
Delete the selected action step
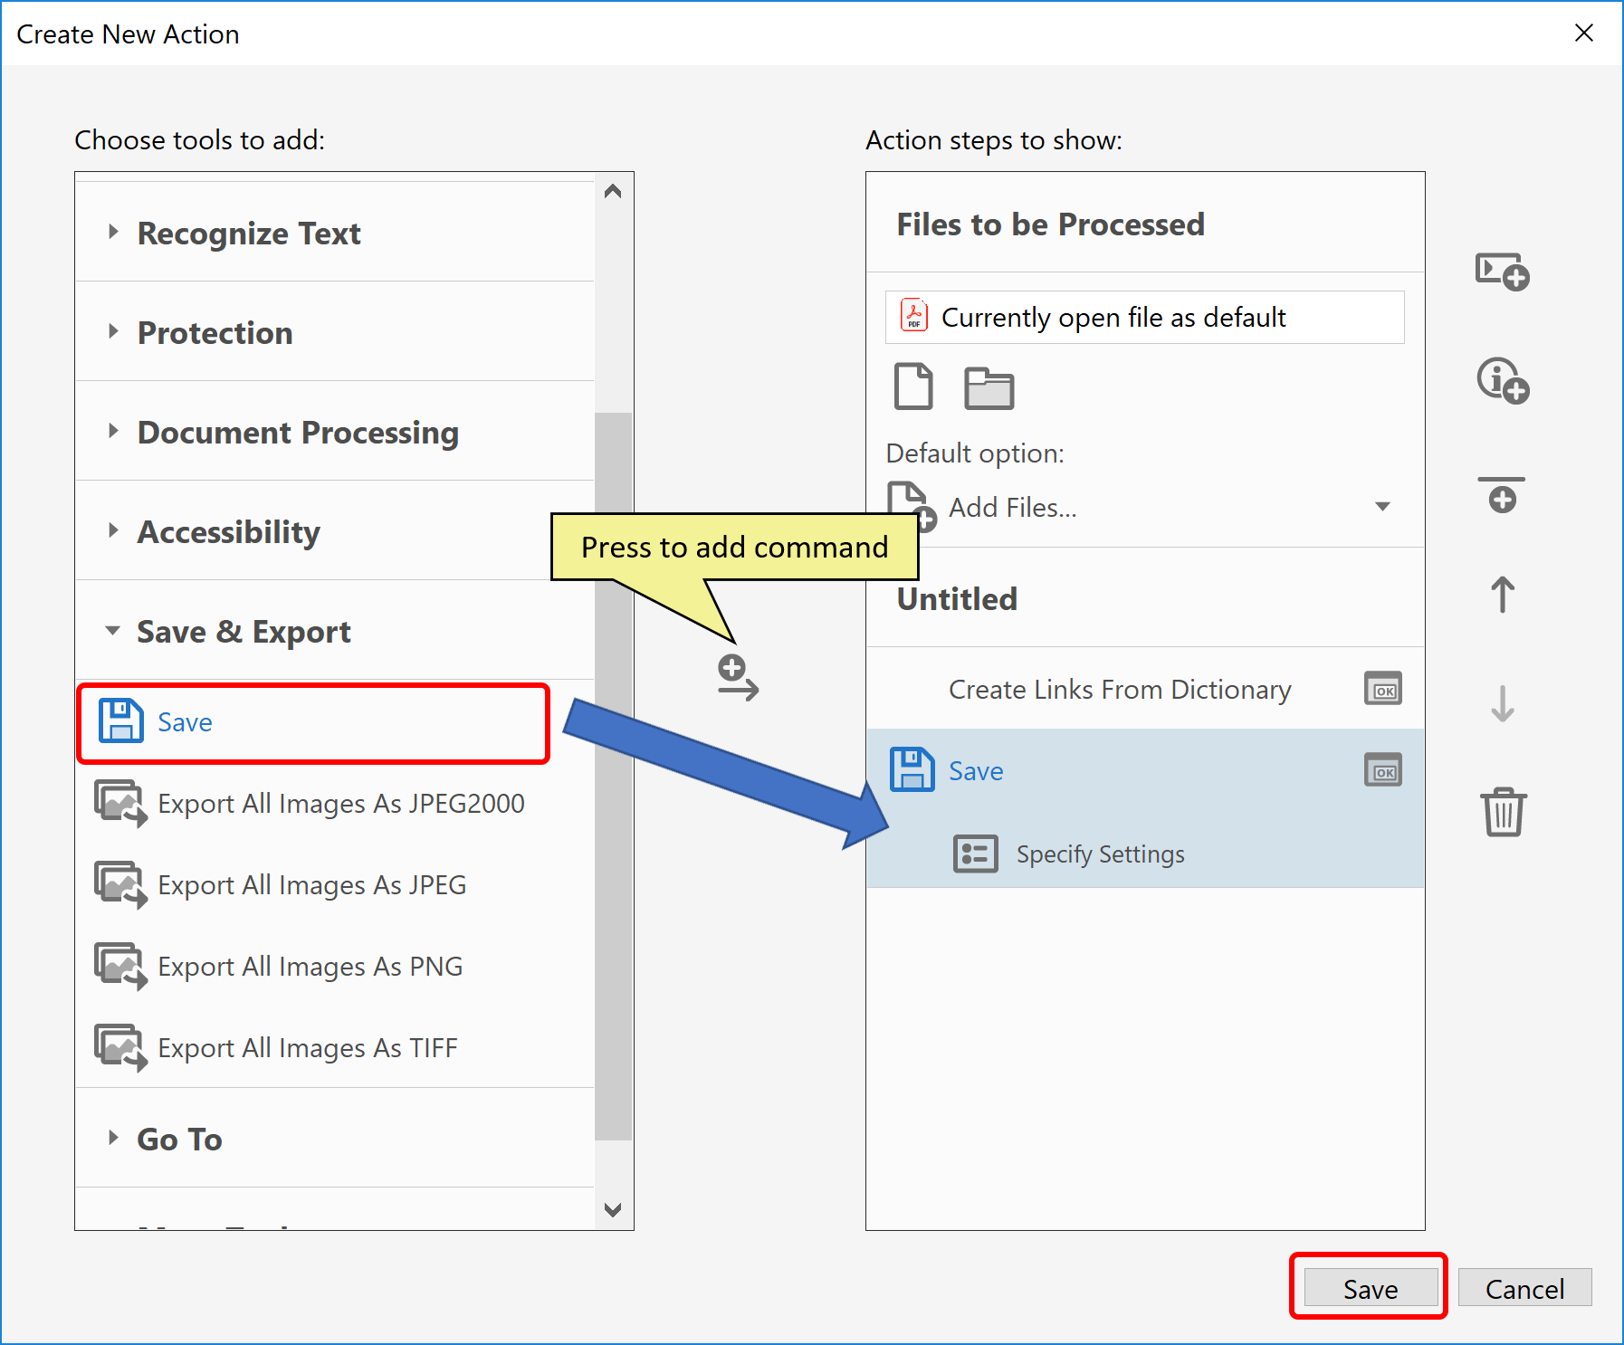pos(1503,813)
